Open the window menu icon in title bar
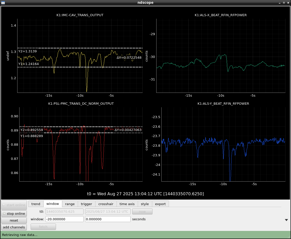Screen dimensions: 291x239 coord(3,3)
